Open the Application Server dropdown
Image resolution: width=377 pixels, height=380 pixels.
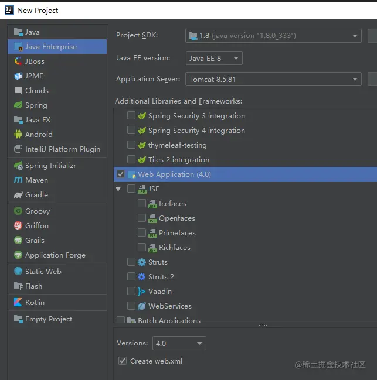click(273, 79)
